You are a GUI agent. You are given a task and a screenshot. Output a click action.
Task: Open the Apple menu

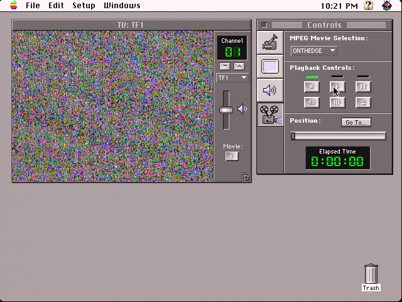pyautogui.click(x=14, y=6)
